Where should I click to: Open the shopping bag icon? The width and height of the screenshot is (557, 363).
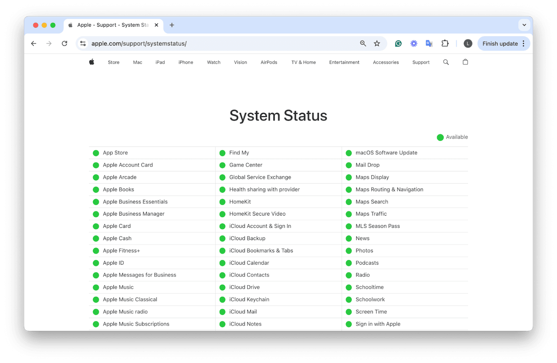465,62
